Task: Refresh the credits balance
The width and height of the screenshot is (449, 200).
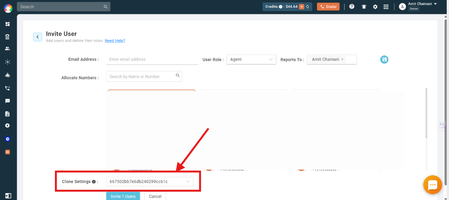Action: (308, 6)
